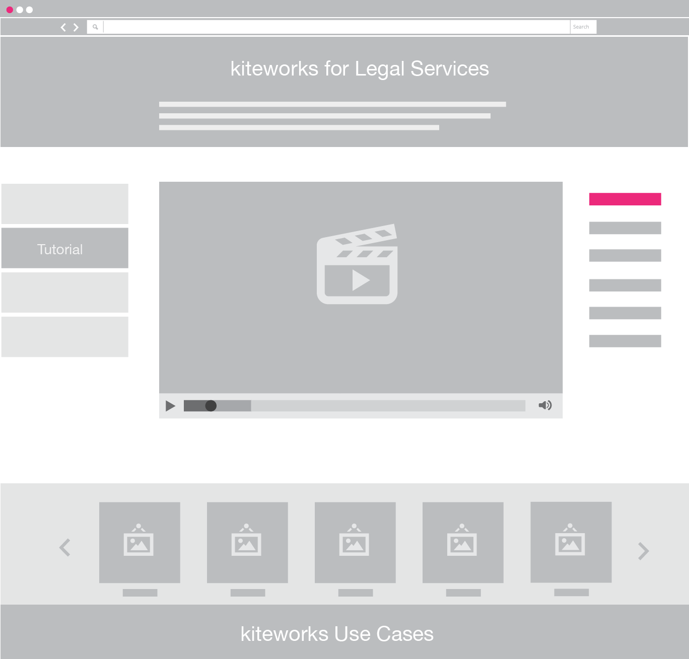The width and height of the screenshot is (689, 659).
Task: Advance carousel with right chevron
Action: point(643,551)
